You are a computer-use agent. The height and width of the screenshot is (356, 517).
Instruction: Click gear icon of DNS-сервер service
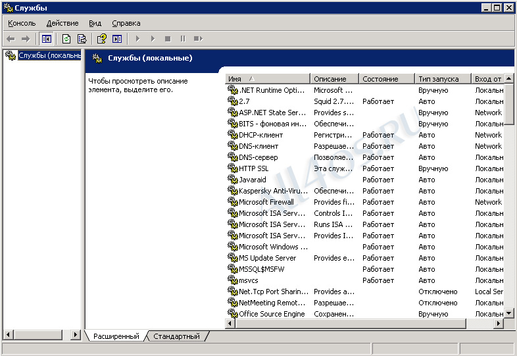tap(232, 157)
